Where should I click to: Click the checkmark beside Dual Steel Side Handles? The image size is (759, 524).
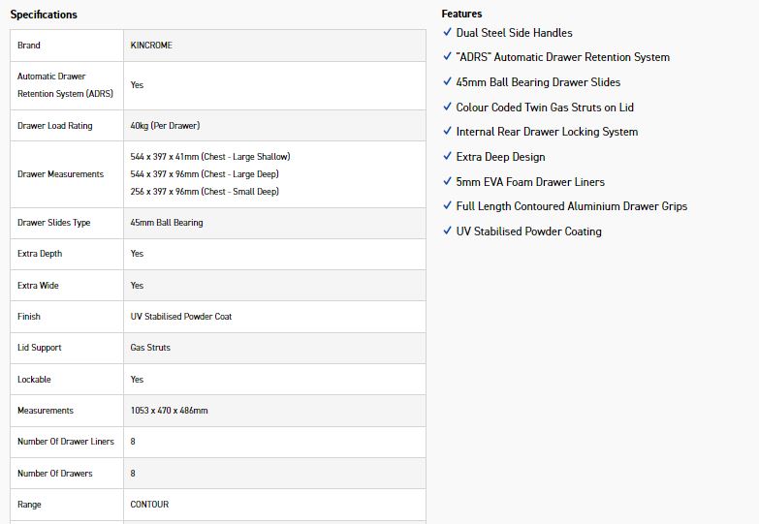[x=447, y=32]
